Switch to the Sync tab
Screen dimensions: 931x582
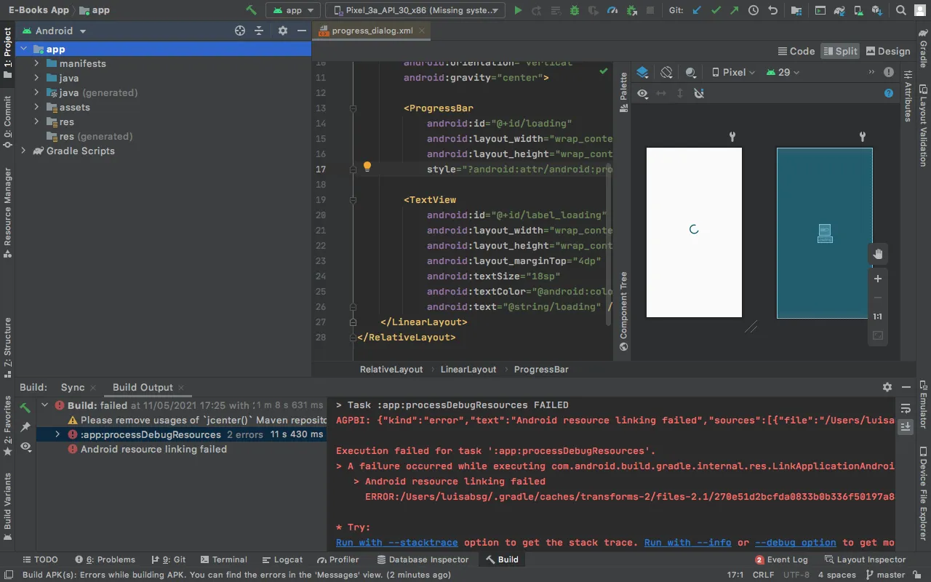(73, 388)
